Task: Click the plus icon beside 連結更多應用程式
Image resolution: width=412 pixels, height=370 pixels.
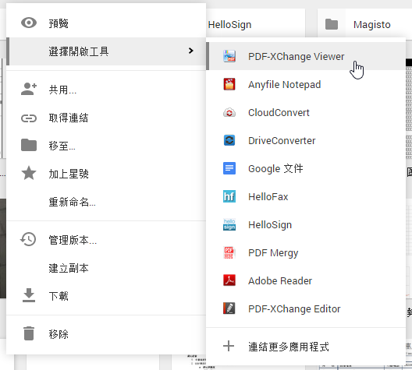Action: [x=229, y=346]
